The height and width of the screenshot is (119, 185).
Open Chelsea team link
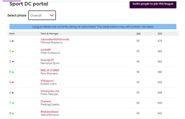[46, 101]
